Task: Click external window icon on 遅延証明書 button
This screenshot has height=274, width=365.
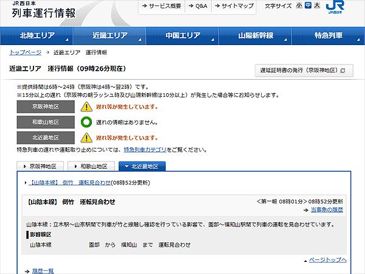Action: (x=342, y=71)
